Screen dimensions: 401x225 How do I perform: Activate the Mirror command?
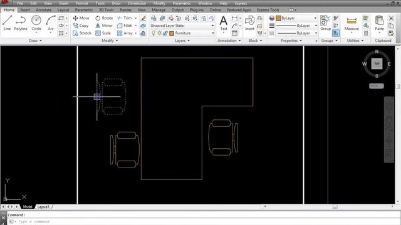coord(104,26)
